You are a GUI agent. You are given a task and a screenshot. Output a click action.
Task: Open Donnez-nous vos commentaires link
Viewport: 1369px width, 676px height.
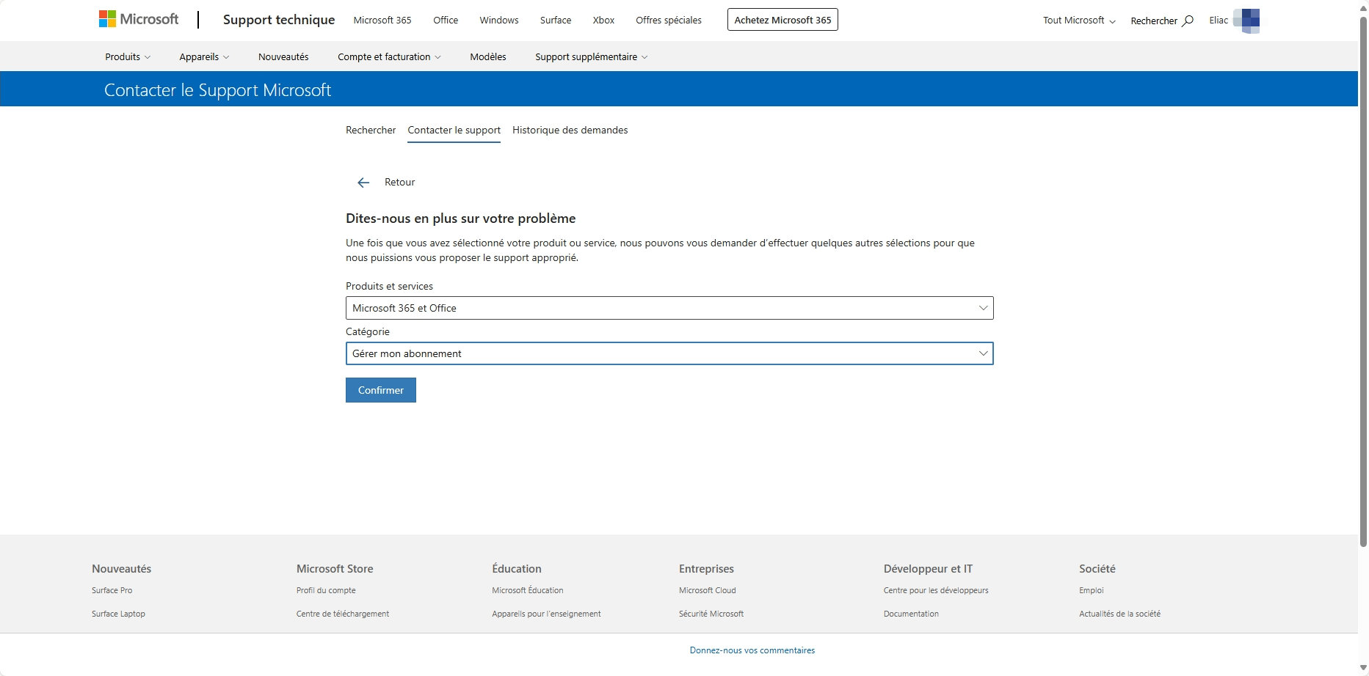click(x=752, y=650)
